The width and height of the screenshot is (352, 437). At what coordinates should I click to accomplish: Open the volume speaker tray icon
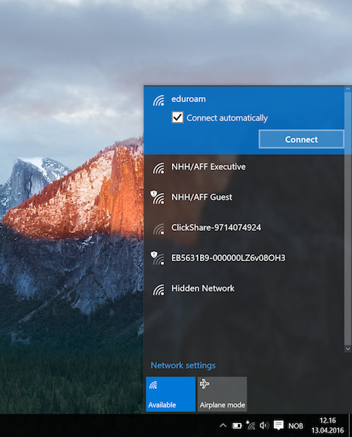pos(264,425)
